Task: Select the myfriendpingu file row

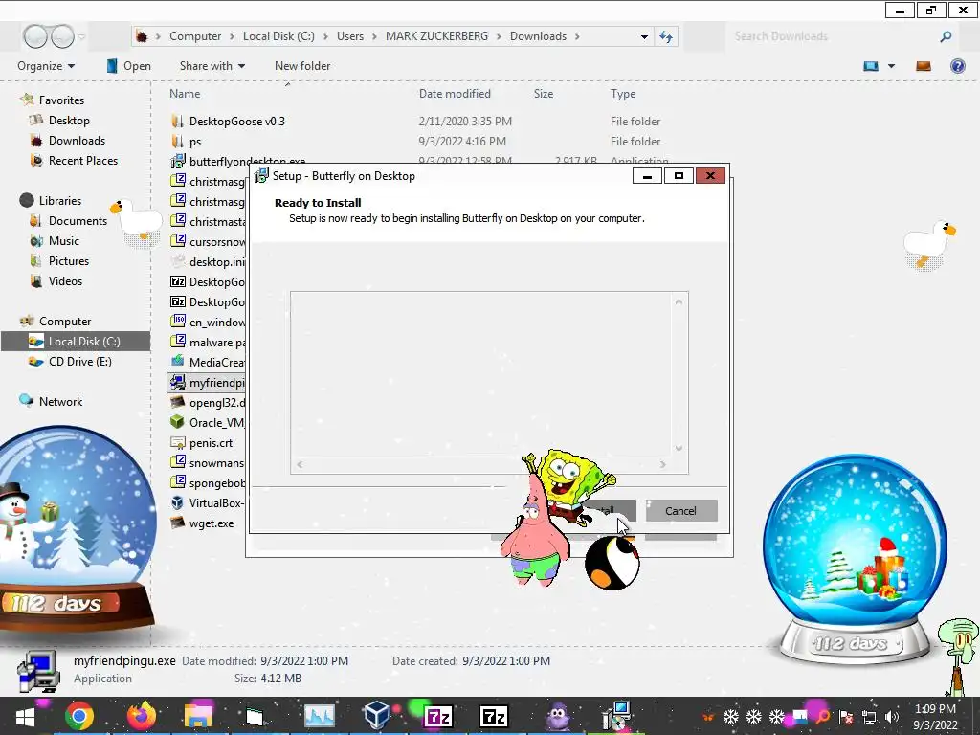Action: (207, 383)
